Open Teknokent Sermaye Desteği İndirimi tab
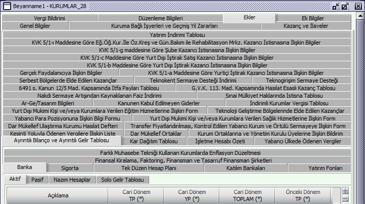 pyautogui.click(x=193, y=80)
